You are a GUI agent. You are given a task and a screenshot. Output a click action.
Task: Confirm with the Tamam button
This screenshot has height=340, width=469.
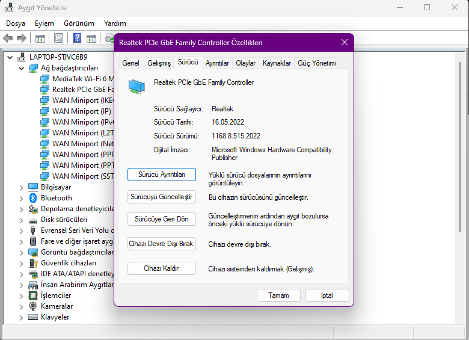tap(278, 295)
